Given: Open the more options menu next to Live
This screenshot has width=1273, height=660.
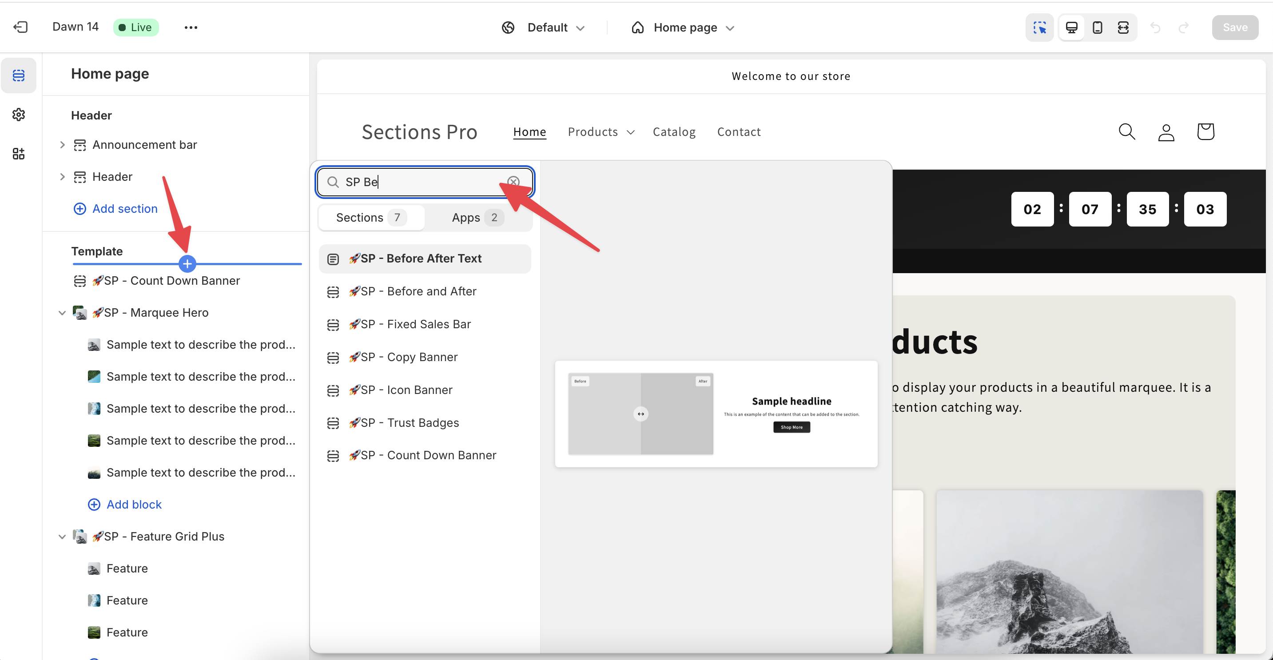Looking at the screenshot, I should coord(190,27).
